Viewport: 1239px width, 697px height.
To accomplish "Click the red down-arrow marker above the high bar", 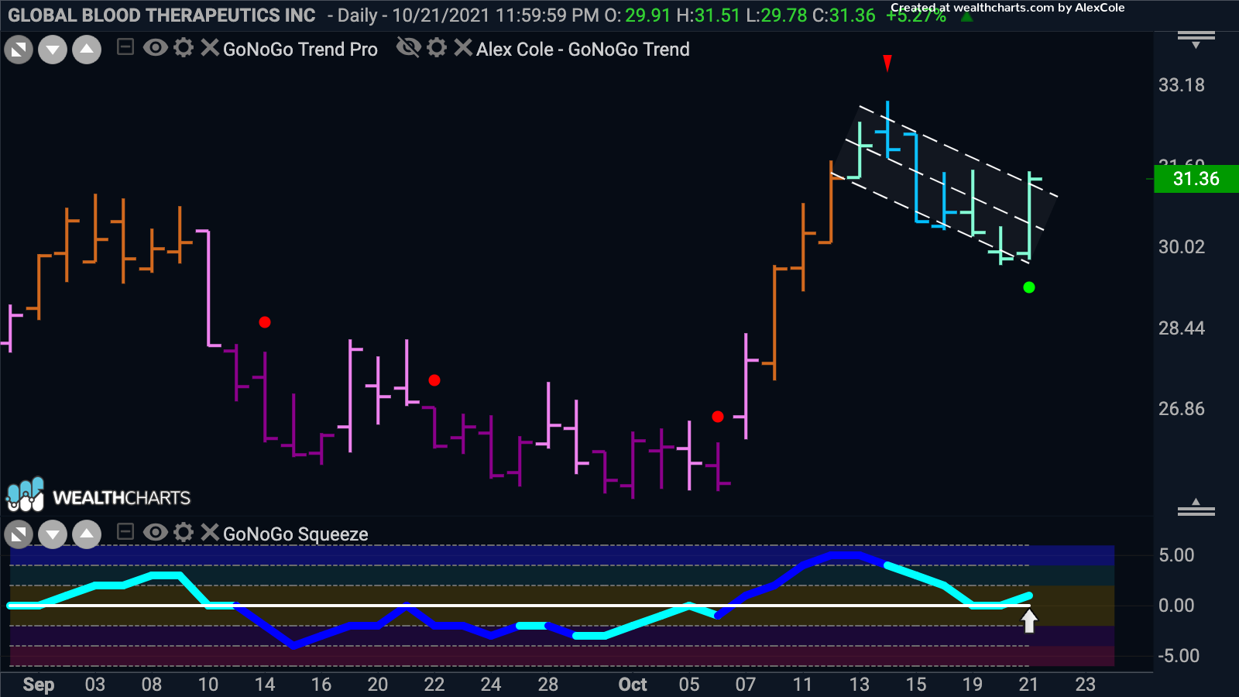I will 887,63.
